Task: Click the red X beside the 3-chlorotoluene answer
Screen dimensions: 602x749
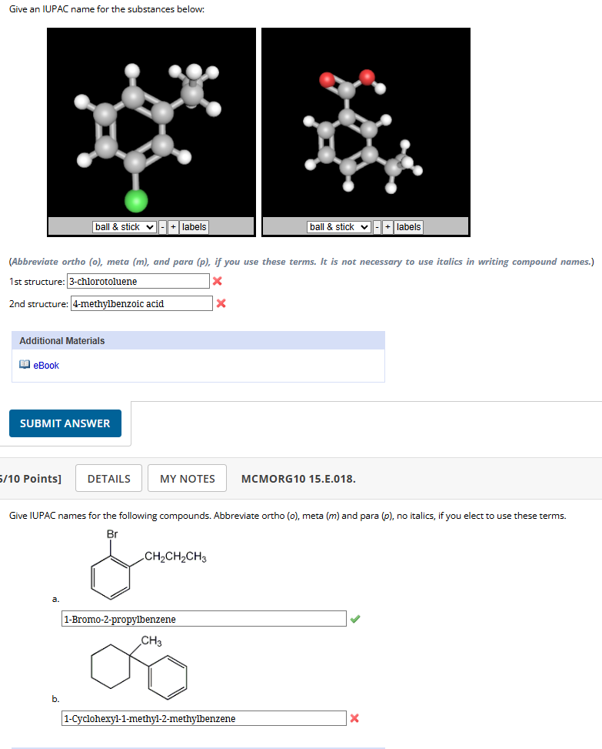Action: click(x=217, y=281)
